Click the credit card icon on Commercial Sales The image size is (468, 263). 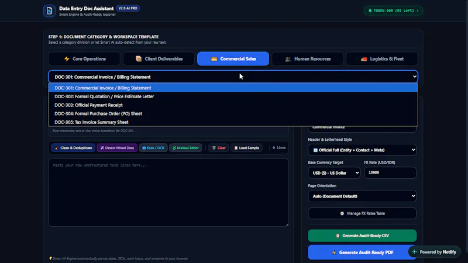point(214,59)
